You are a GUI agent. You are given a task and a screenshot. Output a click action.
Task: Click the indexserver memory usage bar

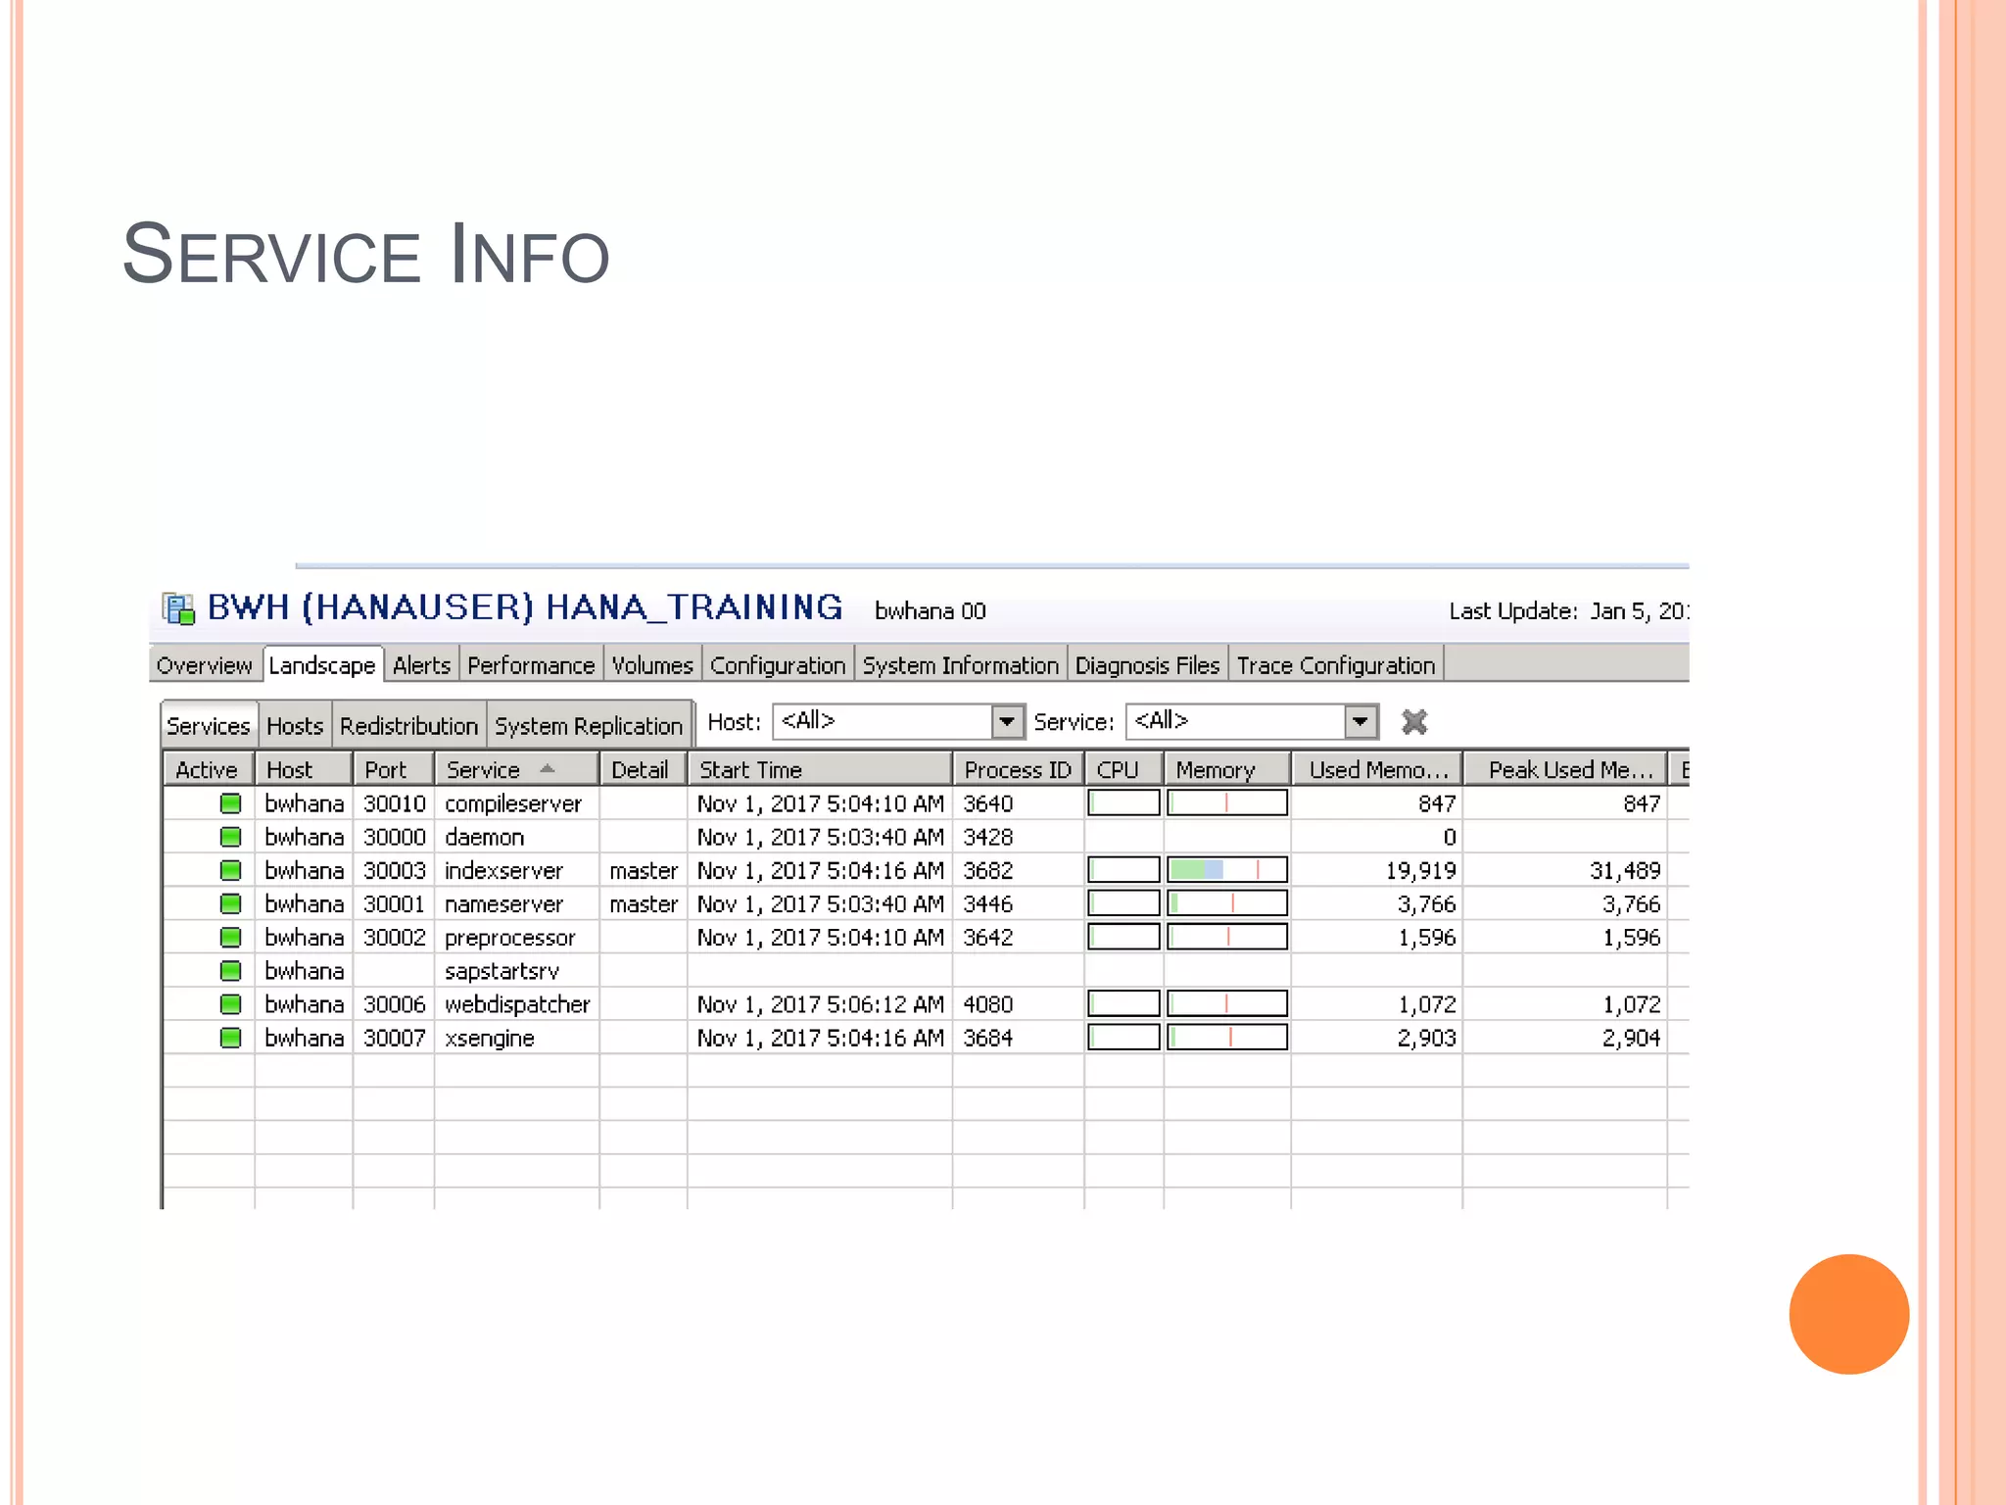click(x=1227, y=870)
